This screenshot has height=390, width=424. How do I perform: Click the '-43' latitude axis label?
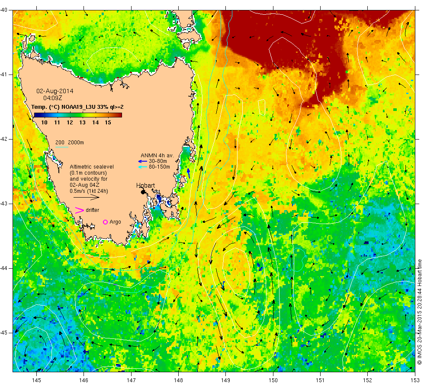4,204
